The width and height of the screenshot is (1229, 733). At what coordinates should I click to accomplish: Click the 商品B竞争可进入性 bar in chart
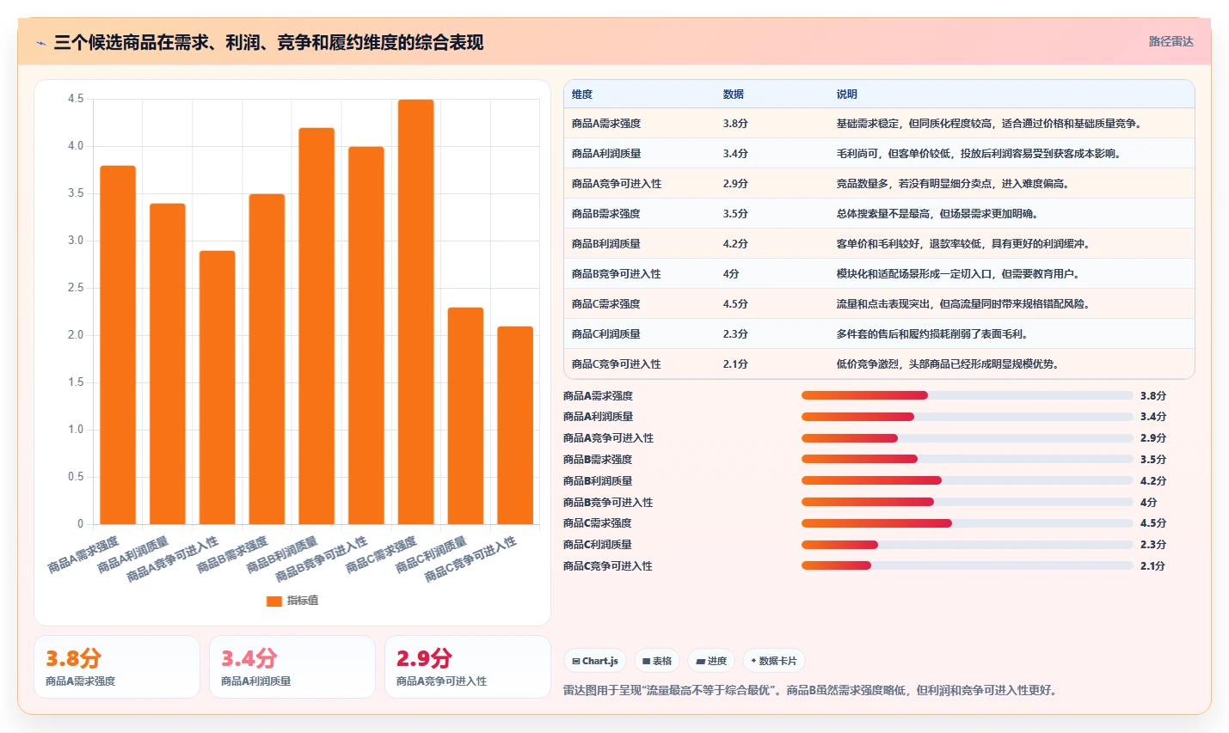366,335
